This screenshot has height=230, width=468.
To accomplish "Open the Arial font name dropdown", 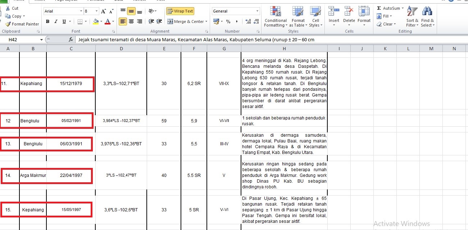I will (x=81, y=11).
